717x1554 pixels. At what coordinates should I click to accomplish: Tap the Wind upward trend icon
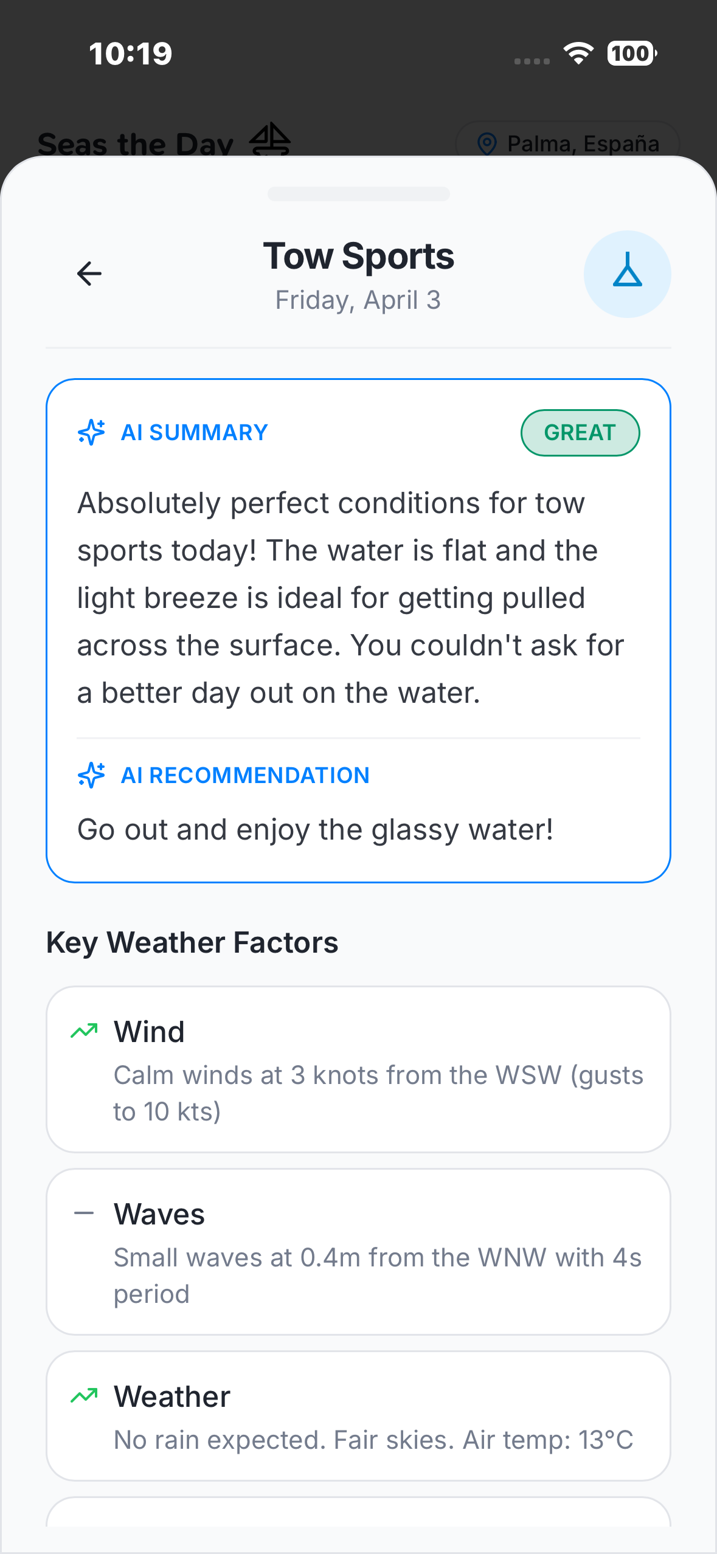pyautogui.click(x=84, y=1031)
